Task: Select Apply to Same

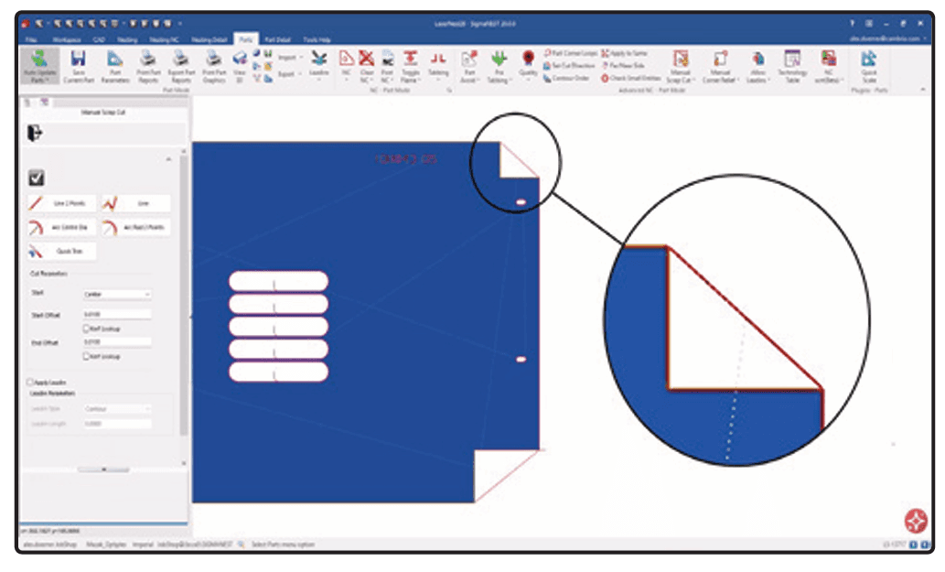Action: click(624, 53)
